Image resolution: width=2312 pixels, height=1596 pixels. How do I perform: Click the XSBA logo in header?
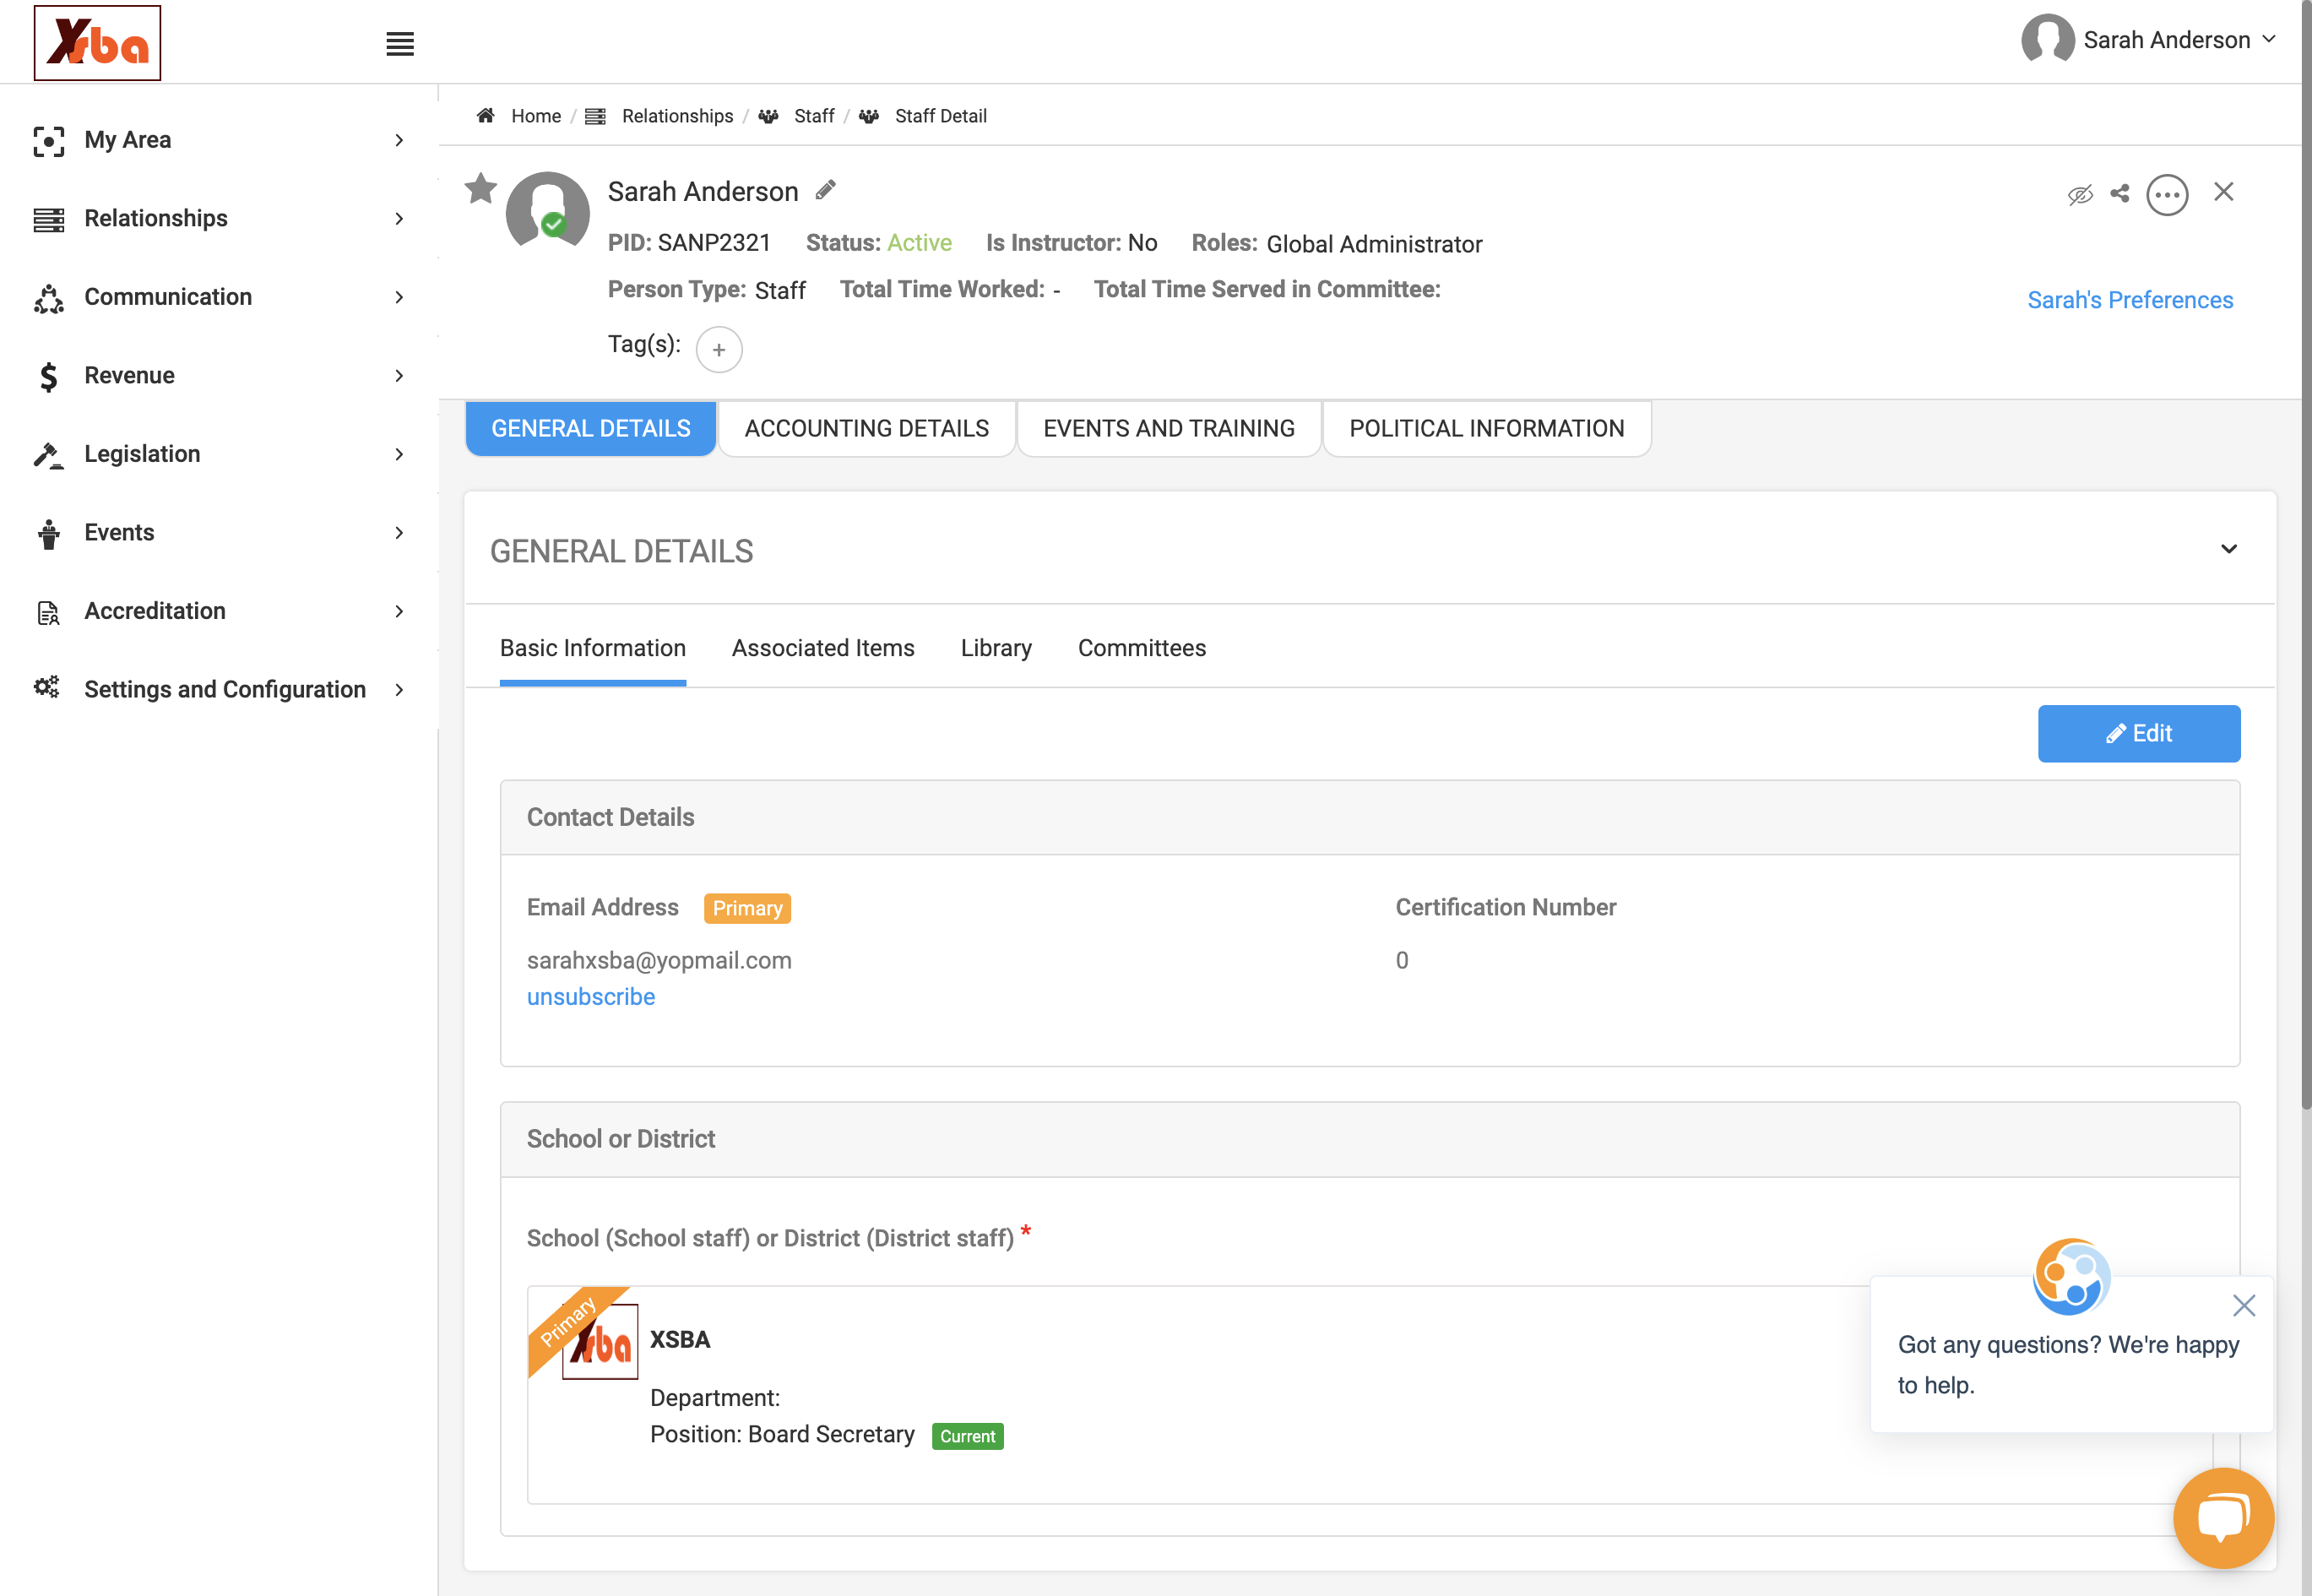coord(97,42)
